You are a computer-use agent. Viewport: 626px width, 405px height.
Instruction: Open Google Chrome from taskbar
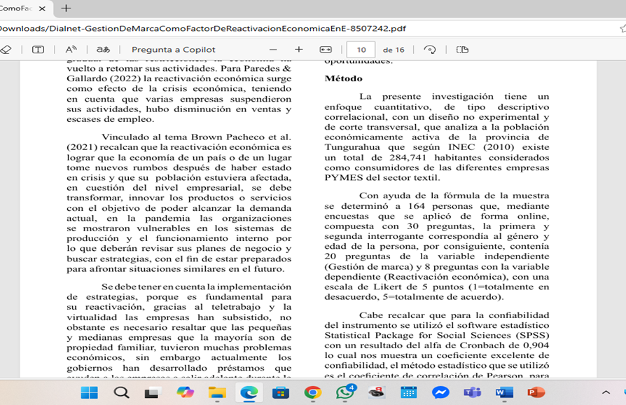coord(312,392)
